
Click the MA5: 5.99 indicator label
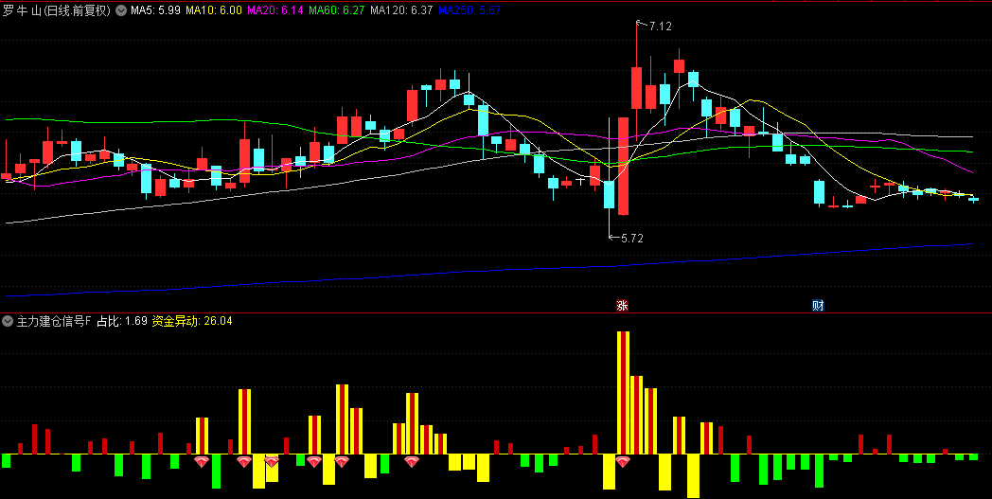(155, 10)
